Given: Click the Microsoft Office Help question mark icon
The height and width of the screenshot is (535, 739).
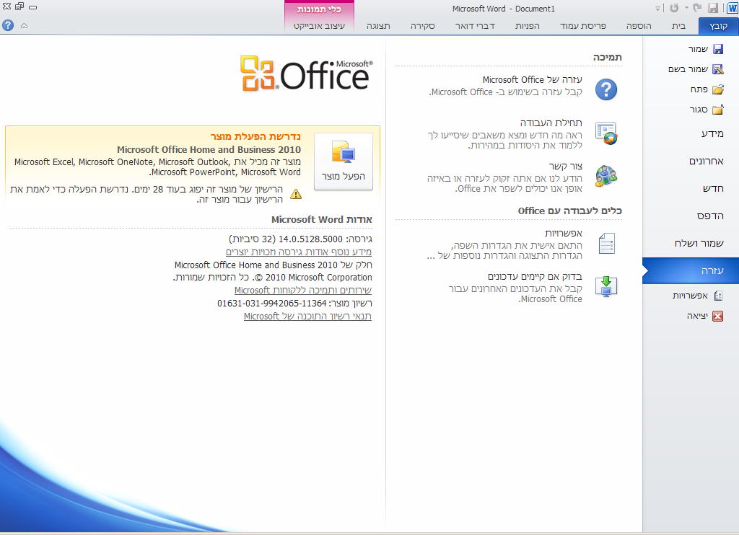Looking at the screenshot, I should coord(606,89).
